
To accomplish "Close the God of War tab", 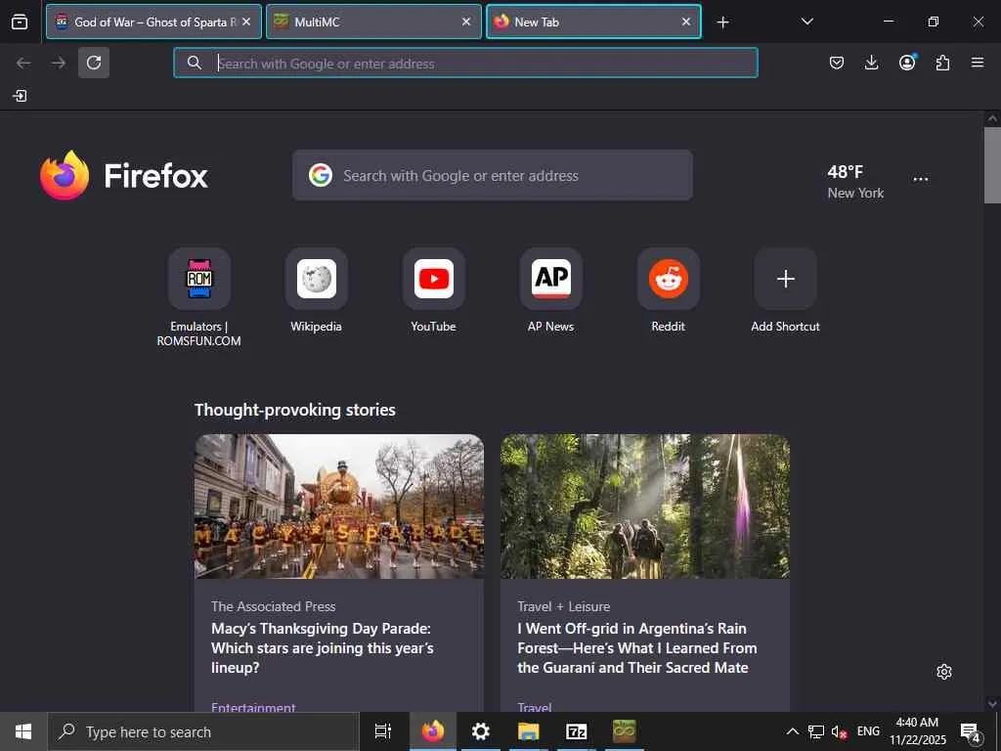I will pos(246,22).
